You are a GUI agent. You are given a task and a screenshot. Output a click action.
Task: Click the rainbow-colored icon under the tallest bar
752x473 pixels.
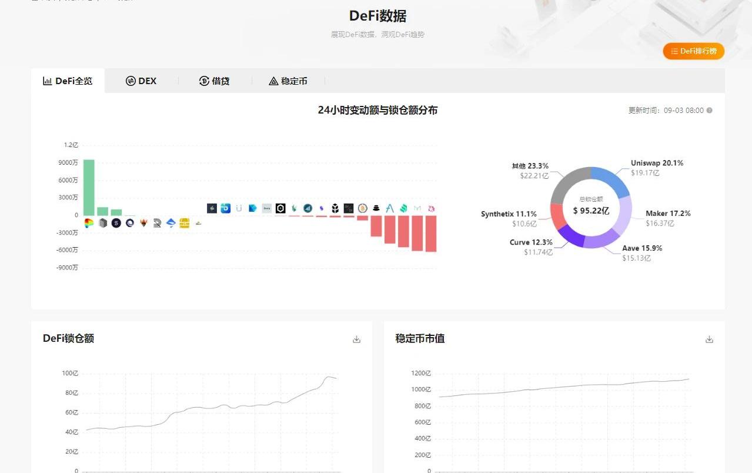[x=89, y=223]
